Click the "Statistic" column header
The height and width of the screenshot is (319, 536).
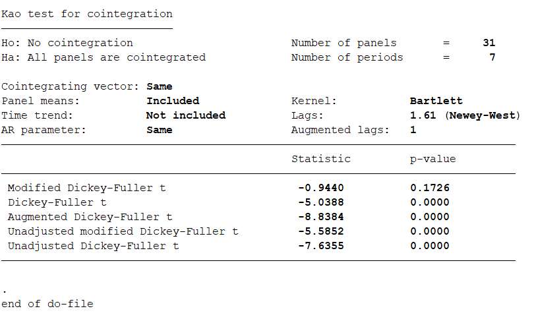point(321,159)
